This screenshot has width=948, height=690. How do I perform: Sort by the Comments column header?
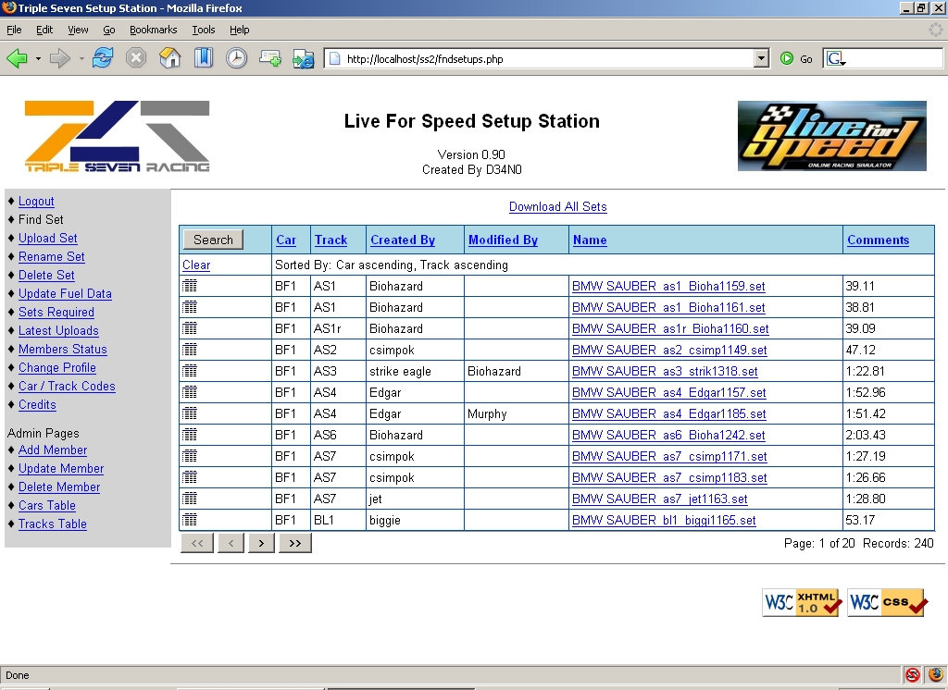coord(878,240)
